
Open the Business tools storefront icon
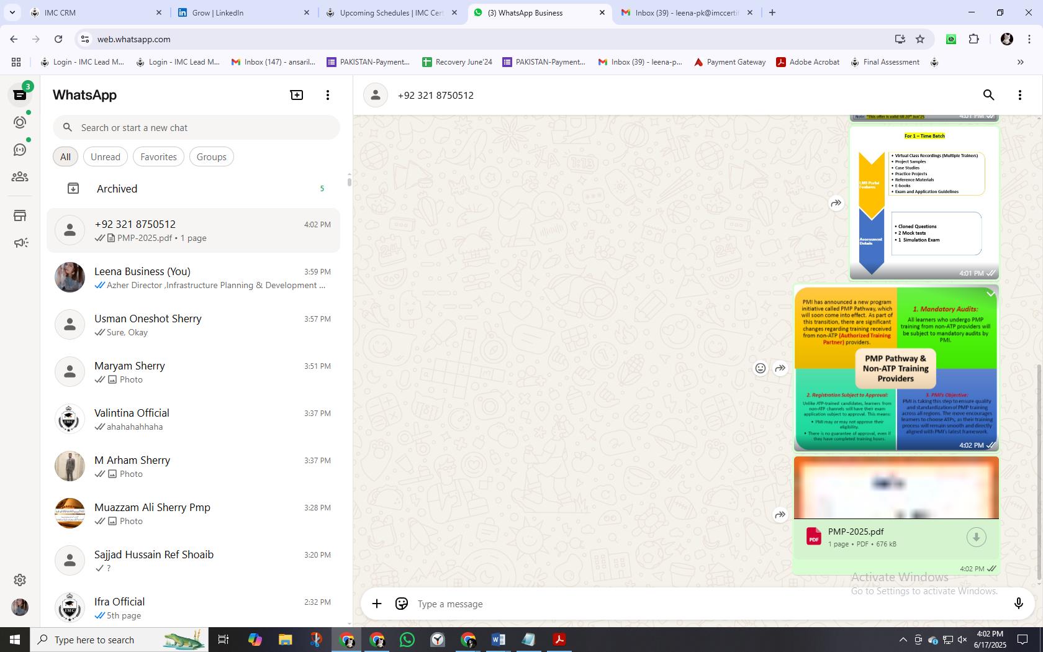tap(20, 215)
